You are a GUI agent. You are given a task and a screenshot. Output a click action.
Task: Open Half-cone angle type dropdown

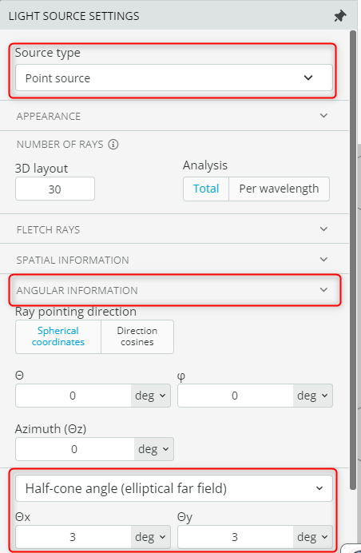tap(174, 488)
